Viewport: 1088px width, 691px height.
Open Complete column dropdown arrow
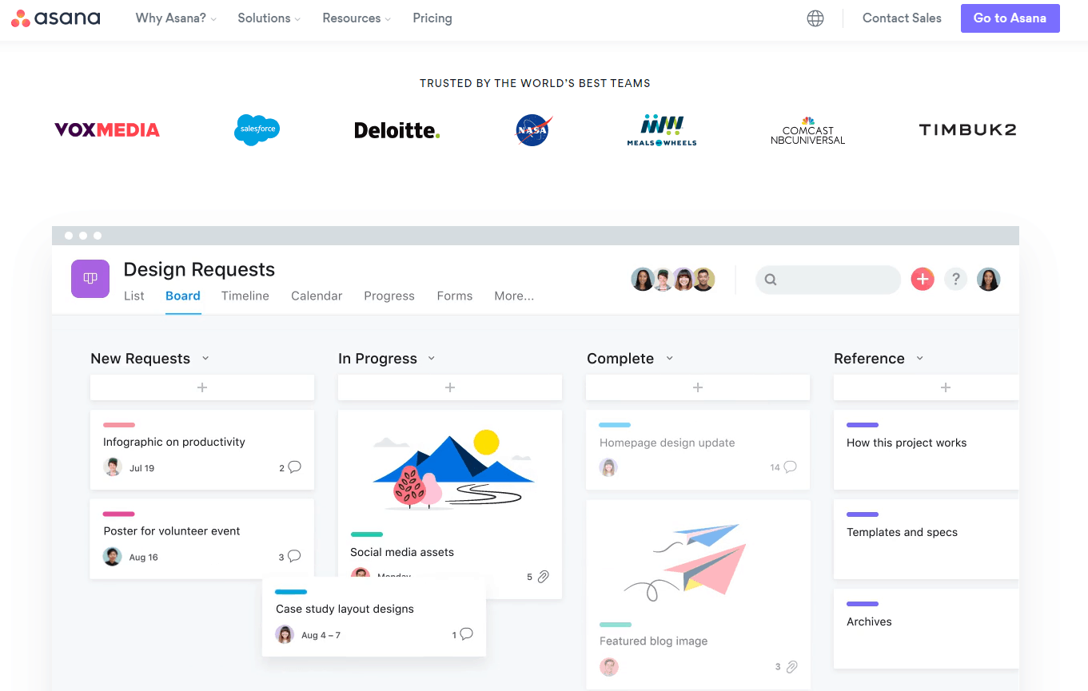[x=670, y=358]
